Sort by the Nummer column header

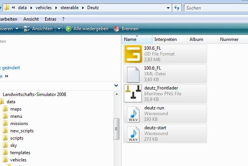click(x=233, y=39)
